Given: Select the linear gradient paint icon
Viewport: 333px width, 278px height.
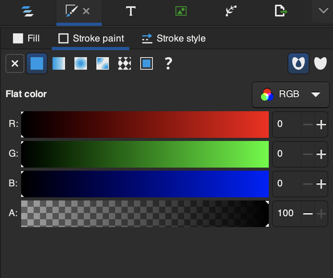Looking at the screenshot, I should click(59, 63).
